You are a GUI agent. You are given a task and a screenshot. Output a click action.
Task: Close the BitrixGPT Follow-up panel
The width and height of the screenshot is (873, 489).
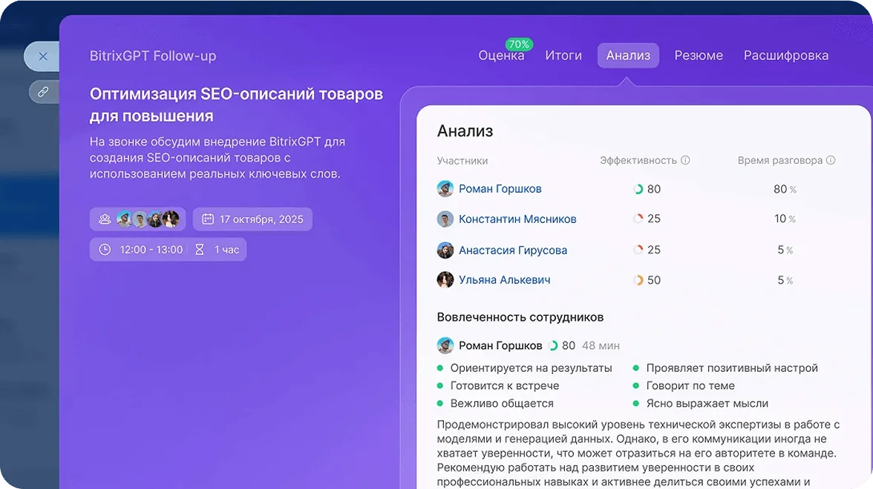[43, 56]
